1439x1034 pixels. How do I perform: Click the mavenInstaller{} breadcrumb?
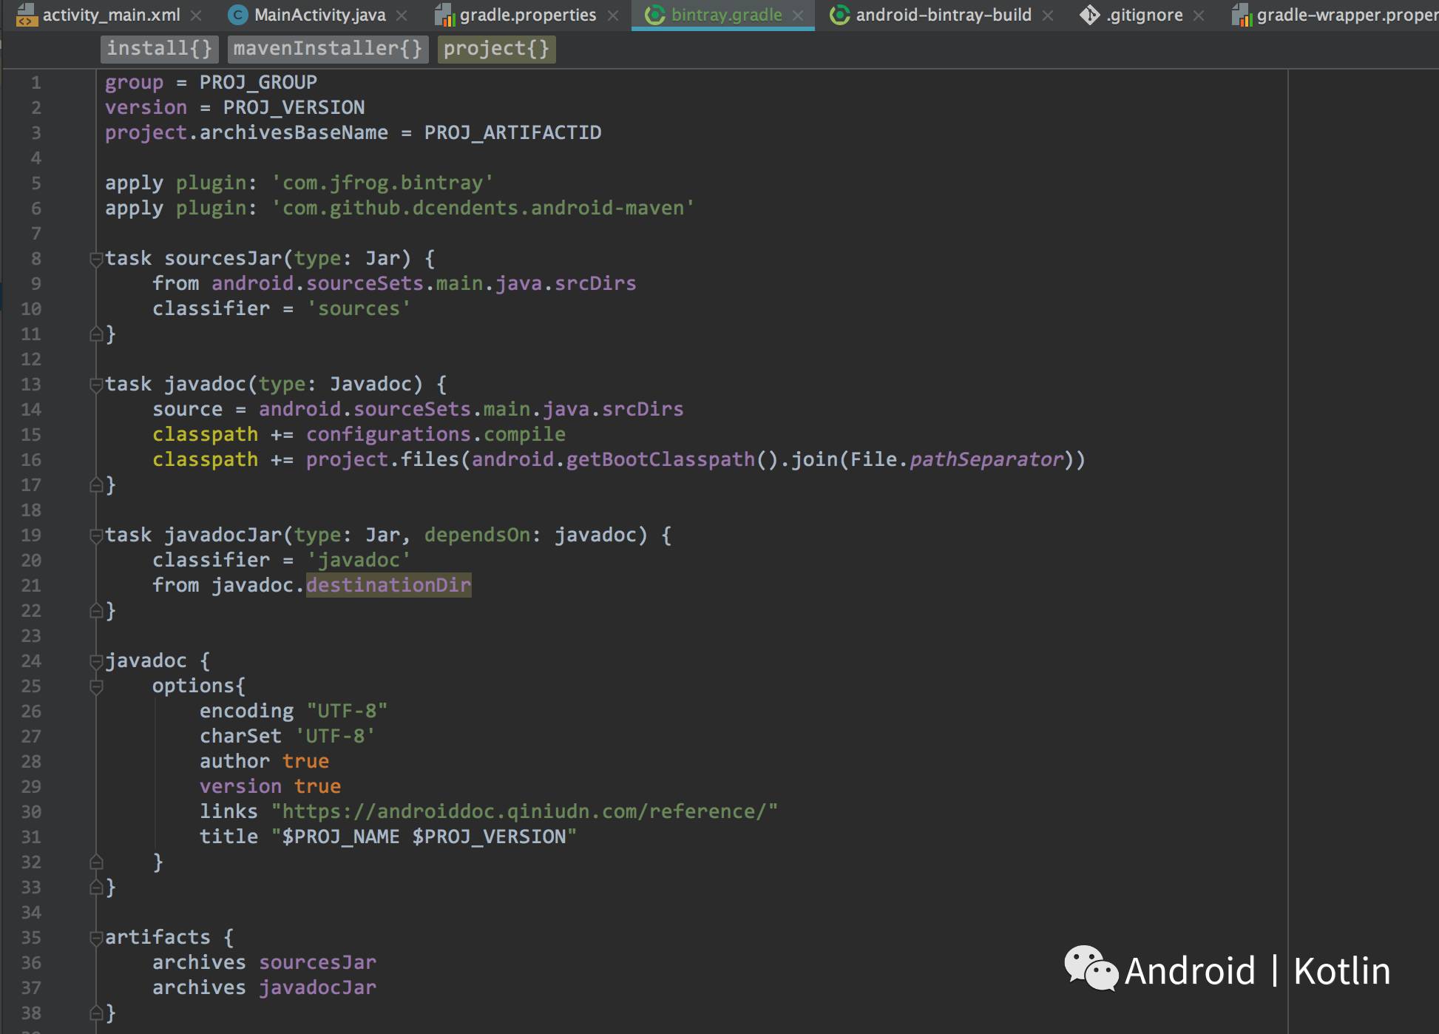click(328, 49)
